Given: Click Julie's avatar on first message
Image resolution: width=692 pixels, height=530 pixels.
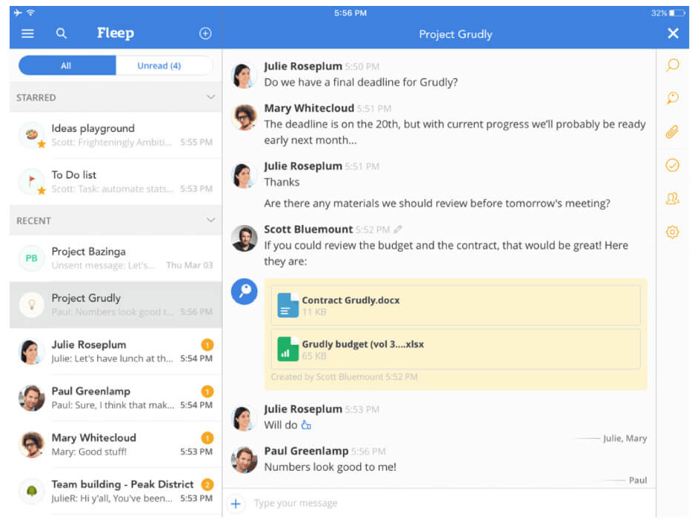Looking at the screenshot, I should 244,76.
